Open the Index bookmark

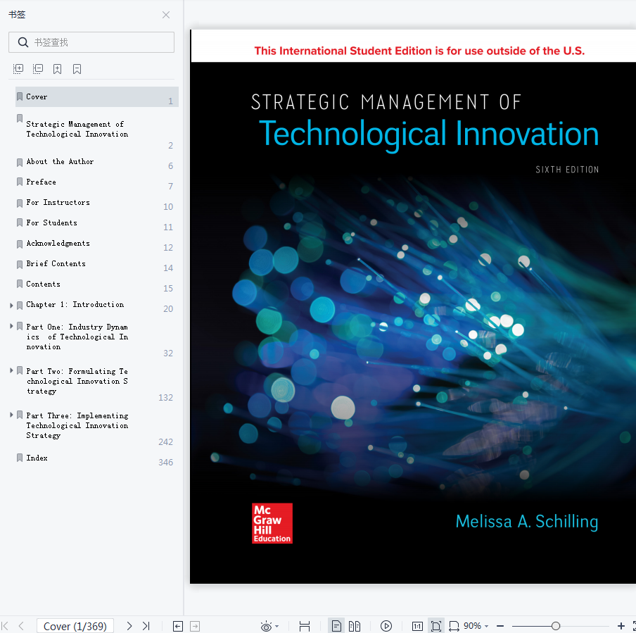pos(37,458)
